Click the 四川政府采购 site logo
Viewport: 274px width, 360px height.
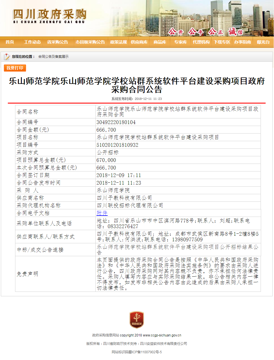coord(49,16)
